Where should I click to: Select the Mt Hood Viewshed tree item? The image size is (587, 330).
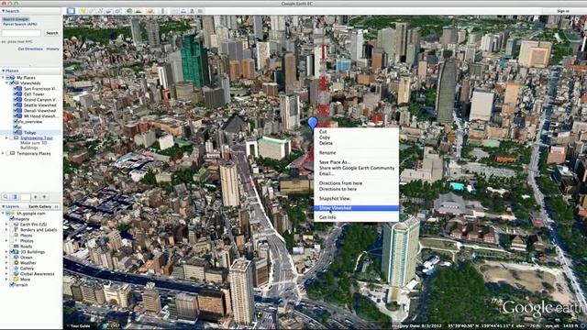pos(40,116)
